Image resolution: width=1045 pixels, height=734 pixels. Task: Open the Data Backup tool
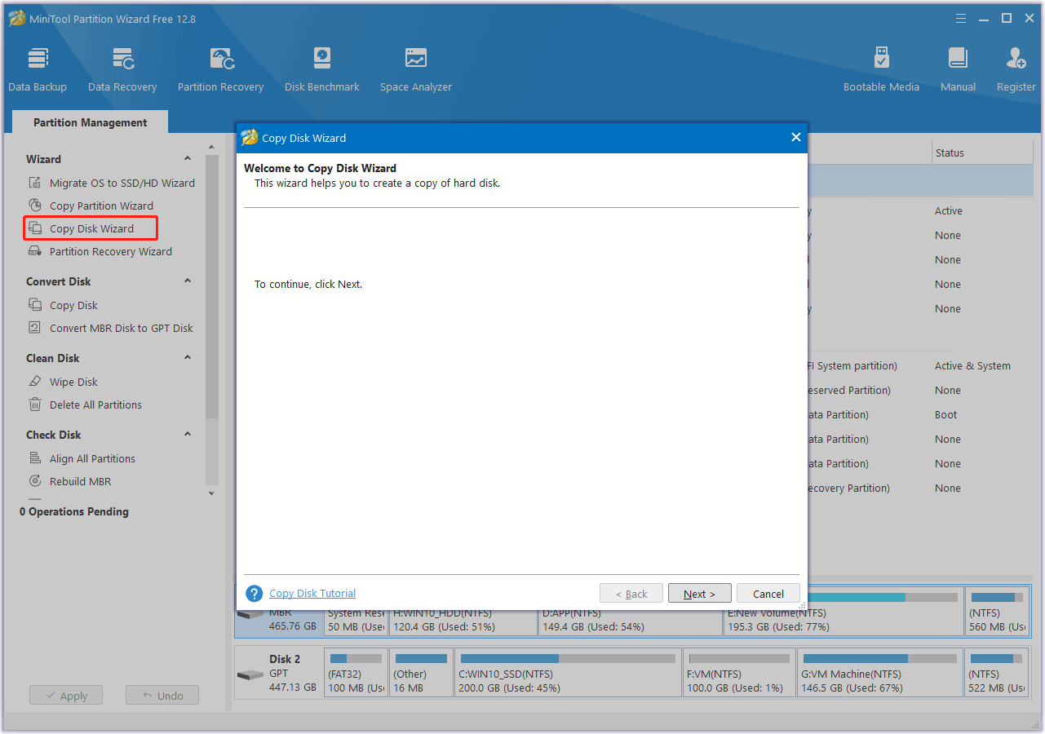point(38,70)
